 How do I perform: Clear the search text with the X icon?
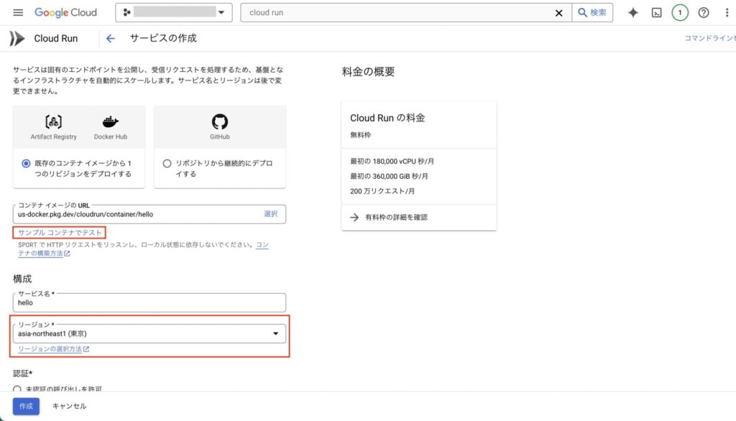point(558,13)
